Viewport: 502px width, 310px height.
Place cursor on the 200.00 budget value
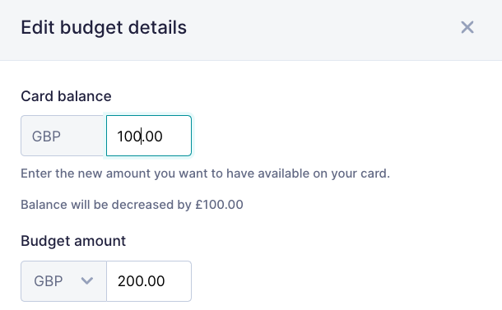[142, 281]
